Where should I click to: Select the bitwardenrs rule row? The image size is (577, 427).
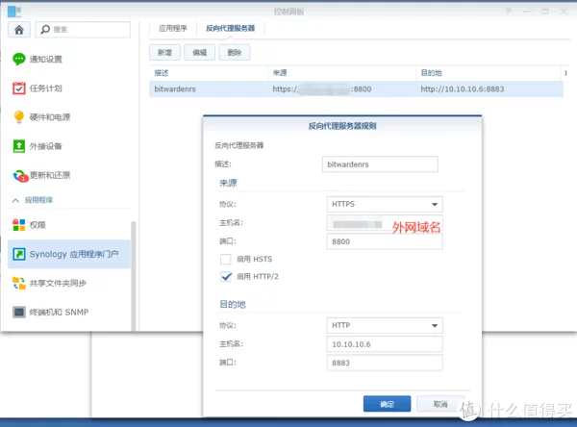[356, 89]
